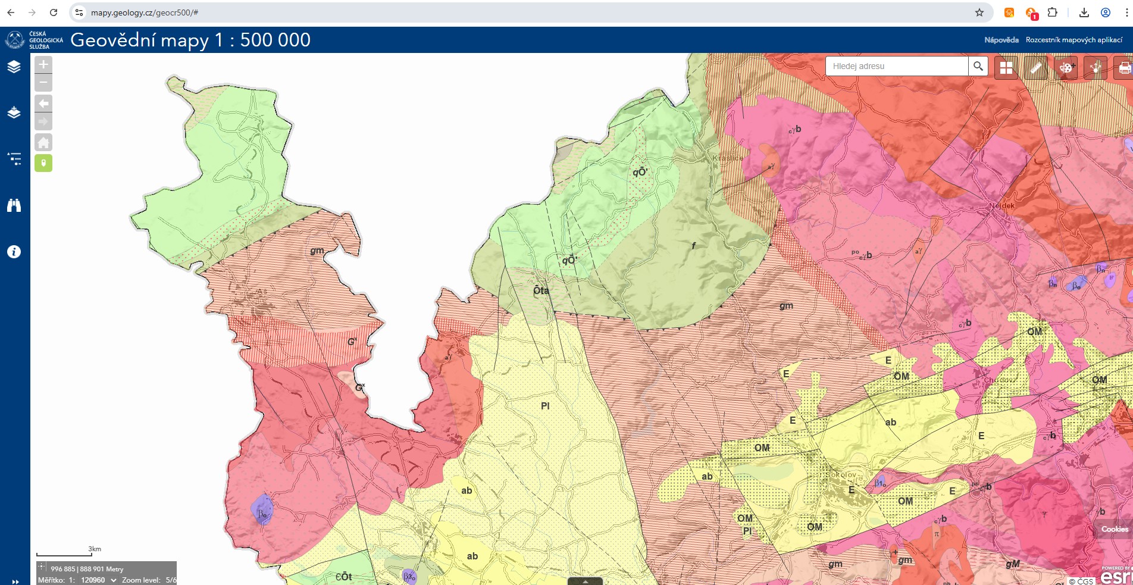Viewport: 1133px width, 585px height.
Task: Zoom out with the minus button
Action: pos(43,82)
